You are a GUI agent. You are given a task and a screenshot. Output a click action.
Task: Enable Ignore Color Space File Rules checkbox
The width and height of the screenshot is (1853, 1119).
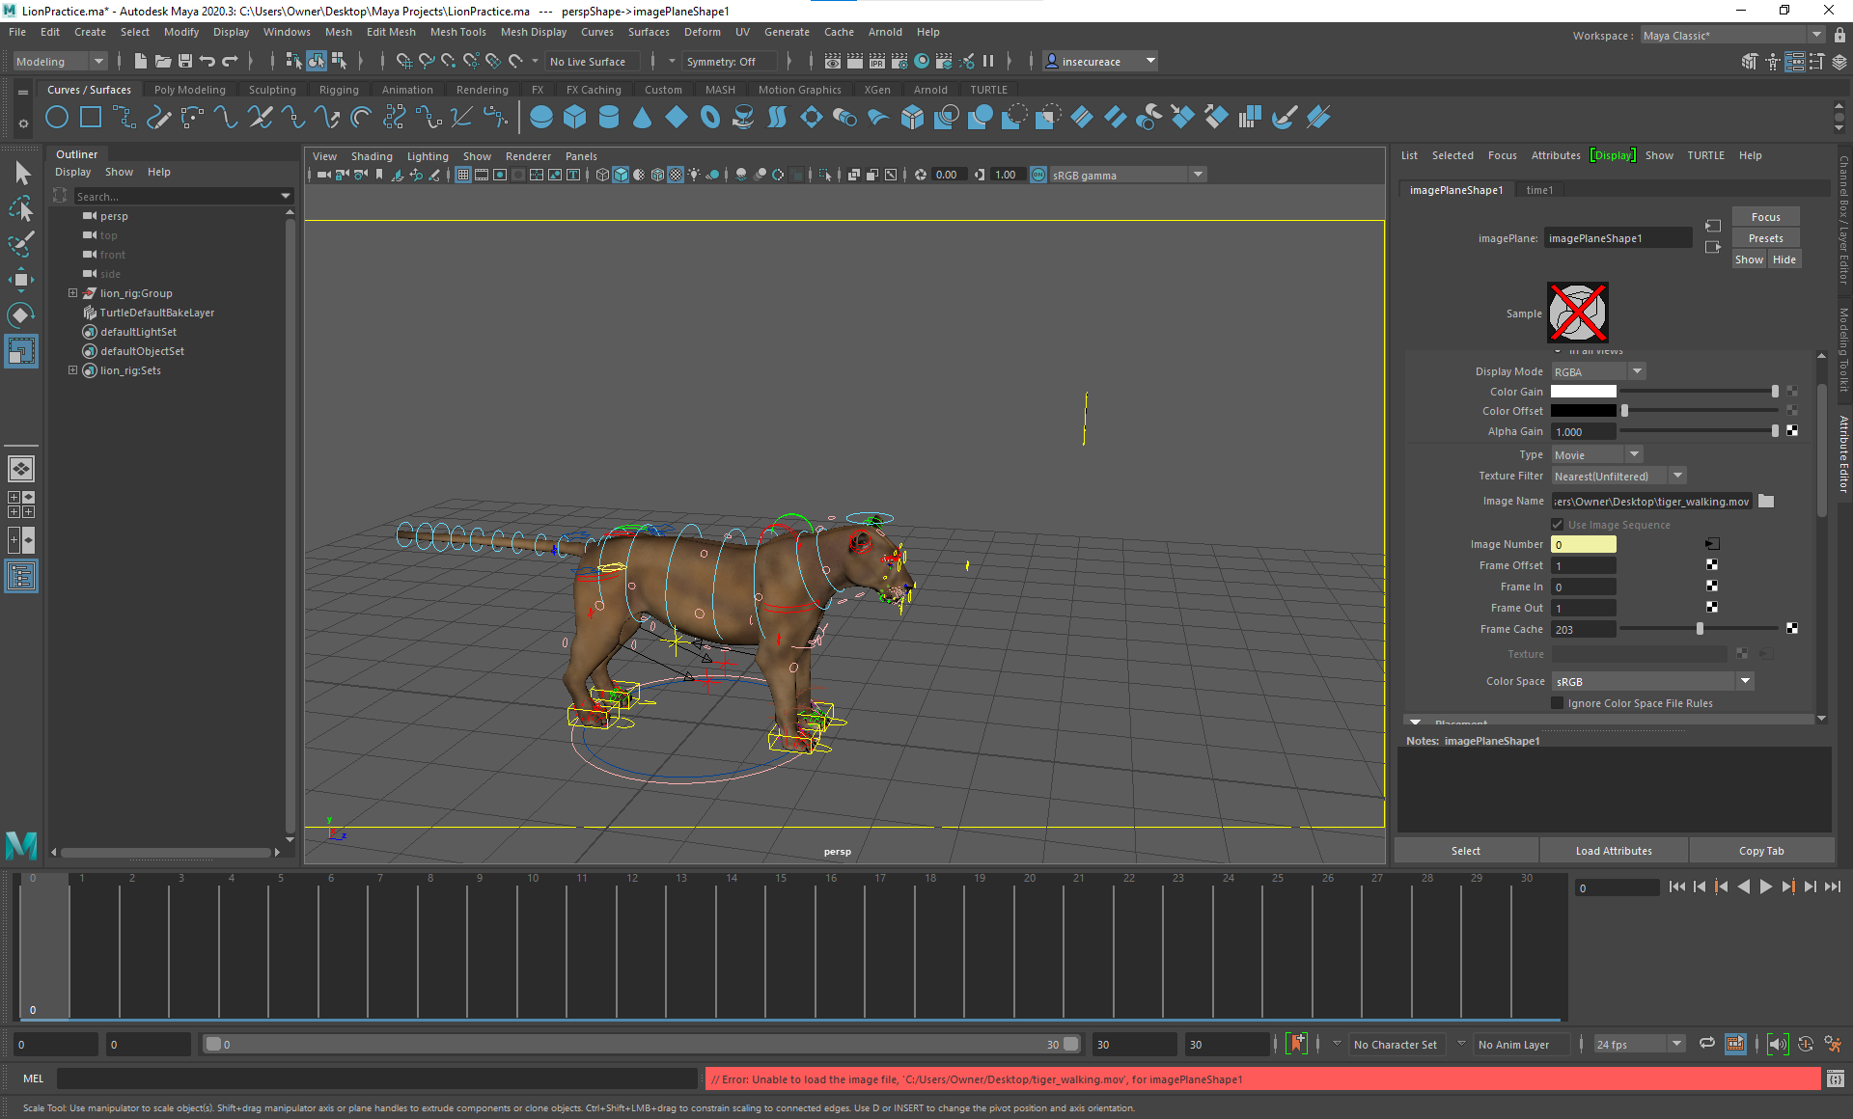coord(1557,703)
